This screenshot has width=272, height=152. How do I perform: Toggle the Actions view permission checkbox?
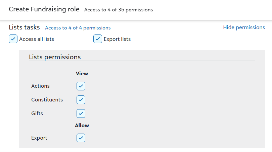click(x=81, y=86)
